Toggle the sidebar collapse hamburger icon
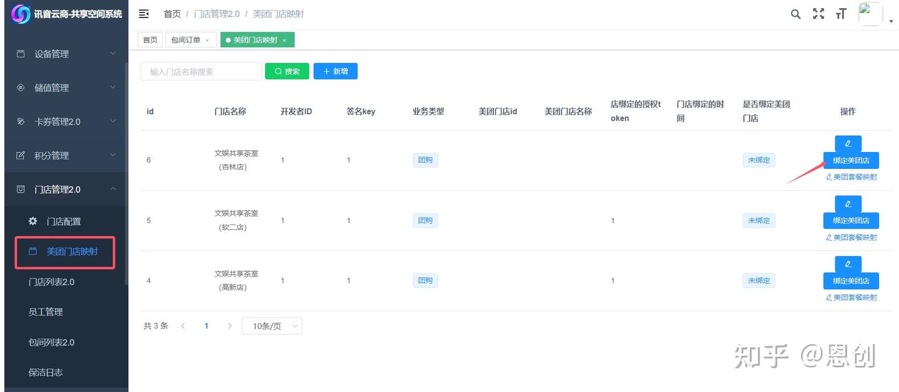Viewport: 899px width, 392px height. click(x=144, y=14)
